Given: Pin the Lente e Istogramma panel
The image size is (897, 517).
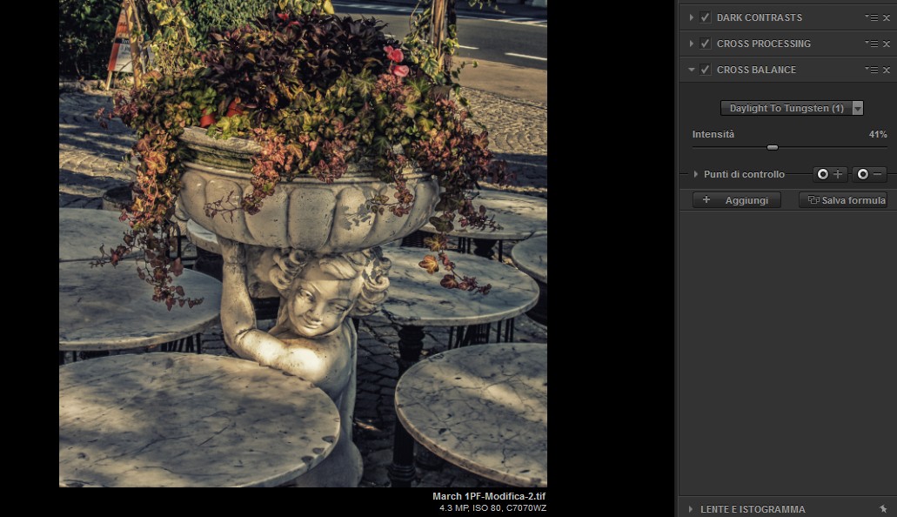Looking at the screenshot, I should [x=883, y=509].
